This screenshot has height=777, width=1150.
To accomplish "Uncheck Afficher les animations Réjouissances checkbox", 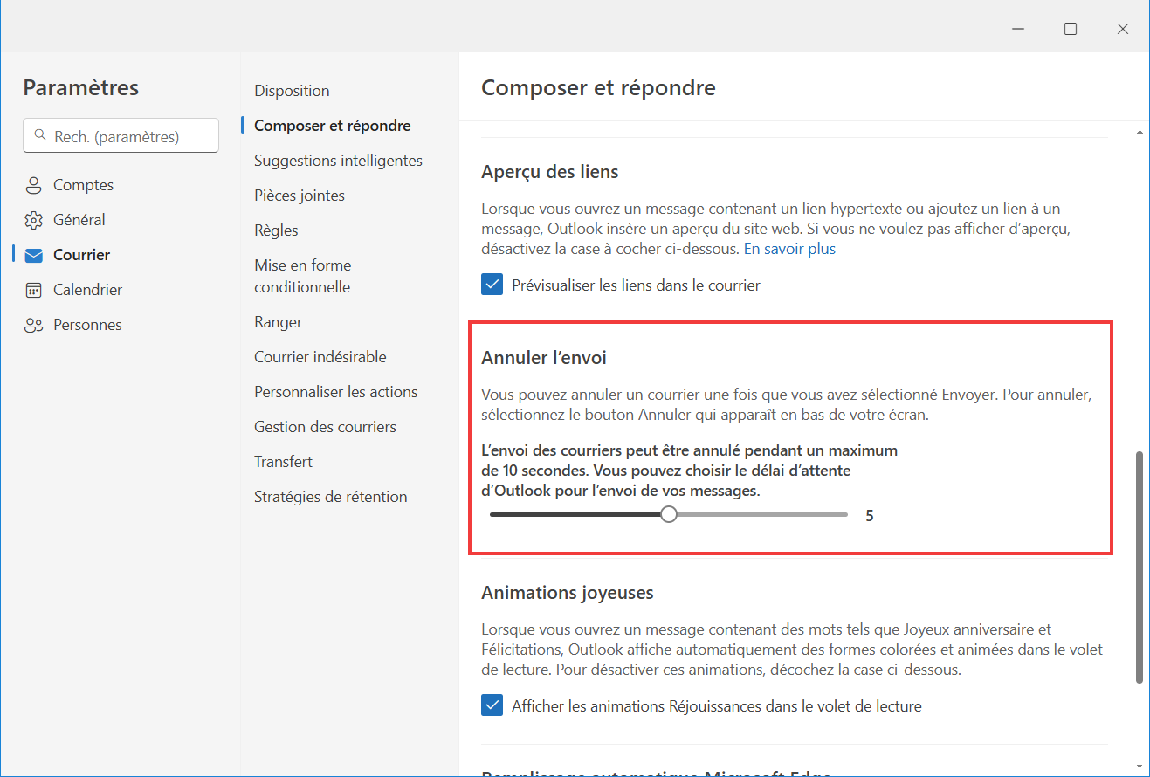I will point(492,705).
